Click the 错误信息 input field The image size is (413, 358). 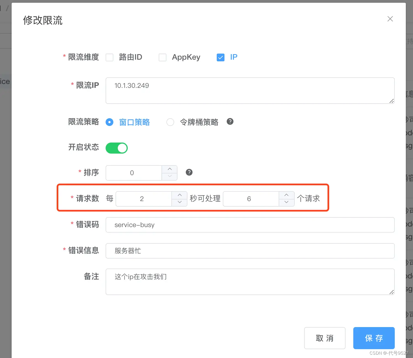click(250, 251)
